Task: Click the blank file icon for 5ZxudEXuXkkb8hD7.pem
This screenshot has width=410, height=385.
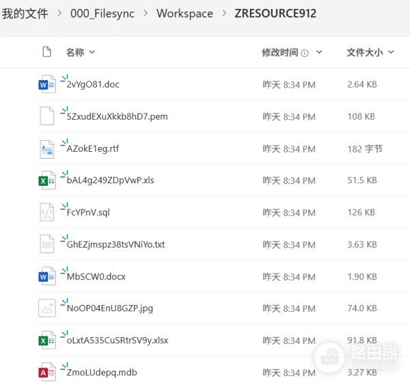Action: (x=47, y=116)
